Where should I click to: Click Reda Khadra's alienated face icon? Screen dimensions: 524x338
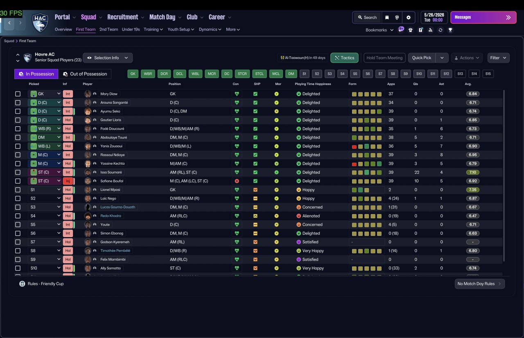tap(298, 216)
